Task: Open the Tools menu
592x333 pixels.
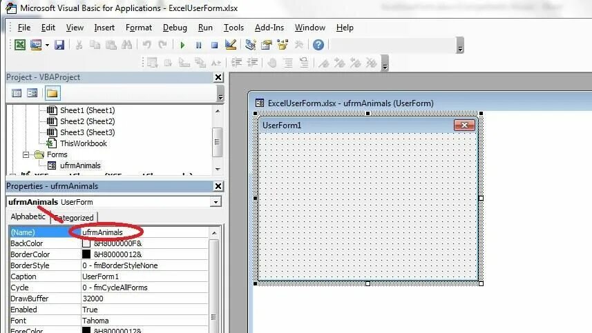Action: (233, 28)
